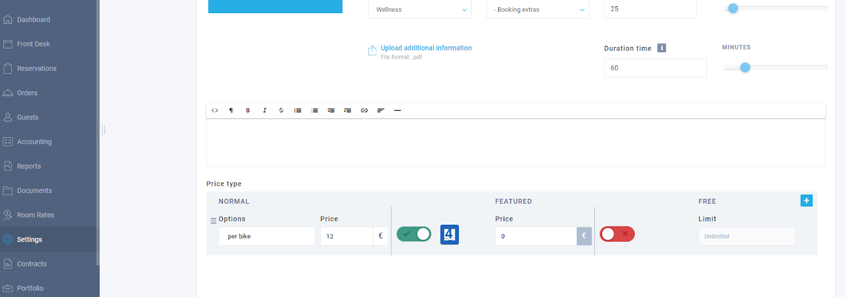The width and height of the screenshot is (845, 297).
Task: Click the Contracts document icon
Action: pyautogui.click(x=8, y=264)
